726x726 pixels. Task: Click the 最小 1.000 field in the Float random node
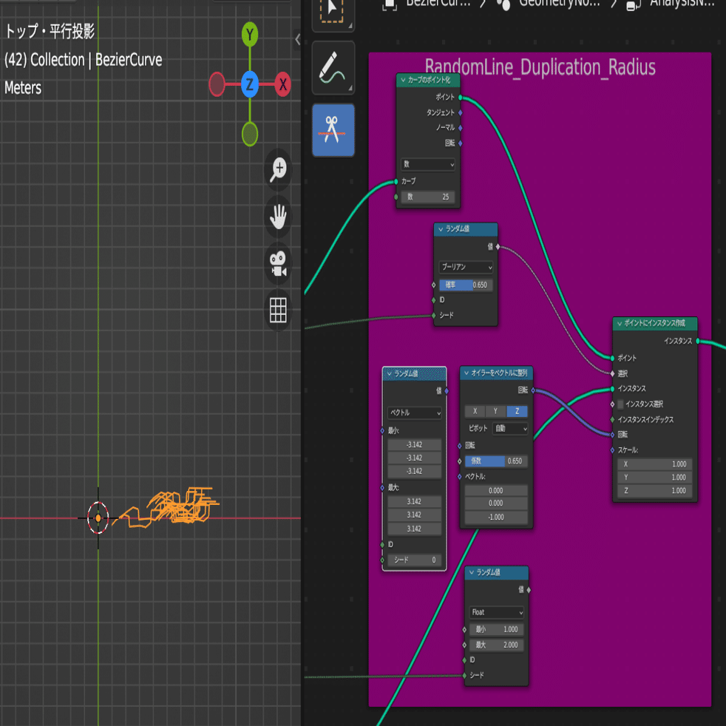496,630
